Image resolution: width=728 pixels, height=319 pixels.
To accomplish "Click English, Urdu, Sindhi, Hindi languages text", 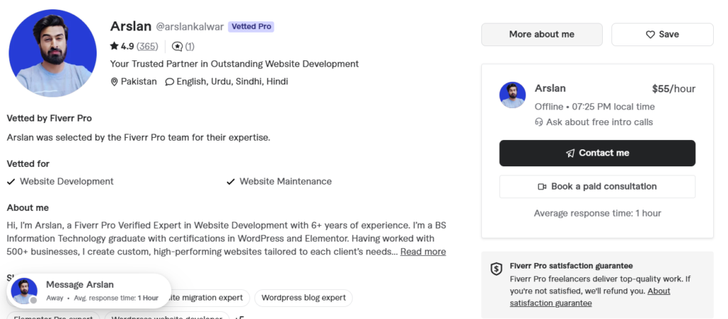I will pyautogui.click(x=232, y=82).
